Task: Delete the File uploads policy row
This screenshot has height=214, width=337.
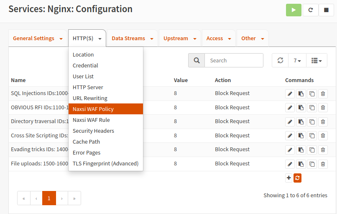Action: [x=323, y=164]
